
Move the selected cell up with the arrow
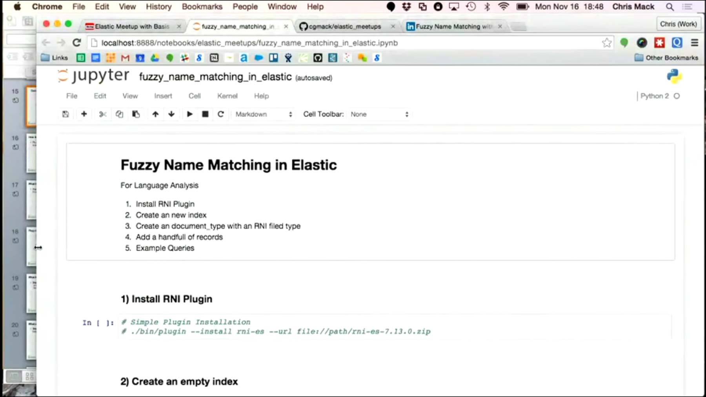pos(155,114)
